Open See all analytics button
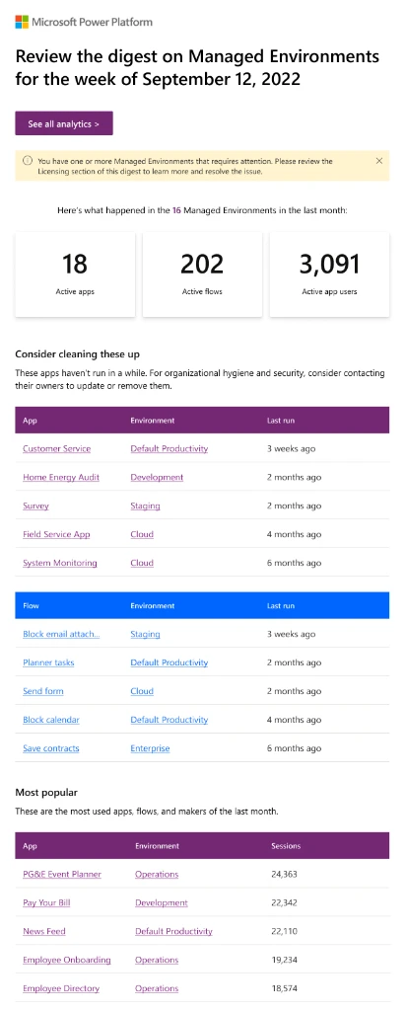The width and height of the screenshot is (406, 1011). 64,123
